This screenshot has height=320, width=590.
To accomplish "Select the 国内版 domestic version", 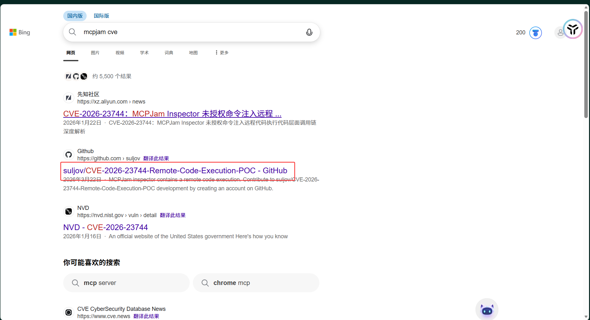I will (75, 16).
